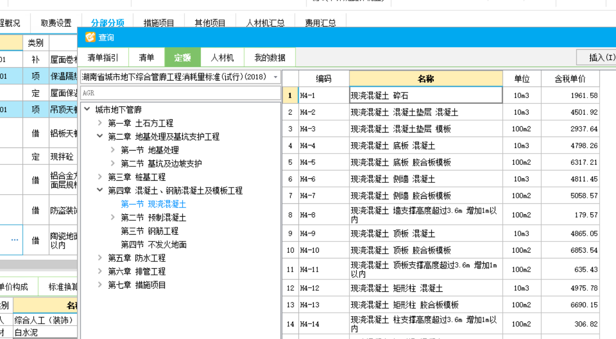This screenshot has height=339, width=616.
Task: Select 第三节 钢筋工程 tree item
Action: tap(149, 231)
